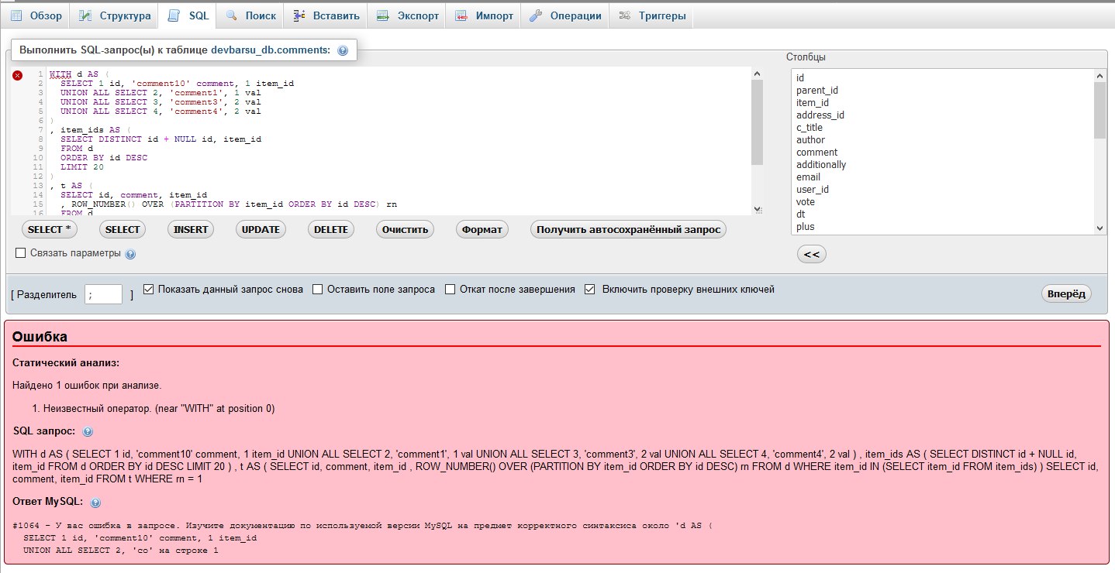Click the UPDATE query button
This screenshot has height=573, width=1115.
coord(261,229)
